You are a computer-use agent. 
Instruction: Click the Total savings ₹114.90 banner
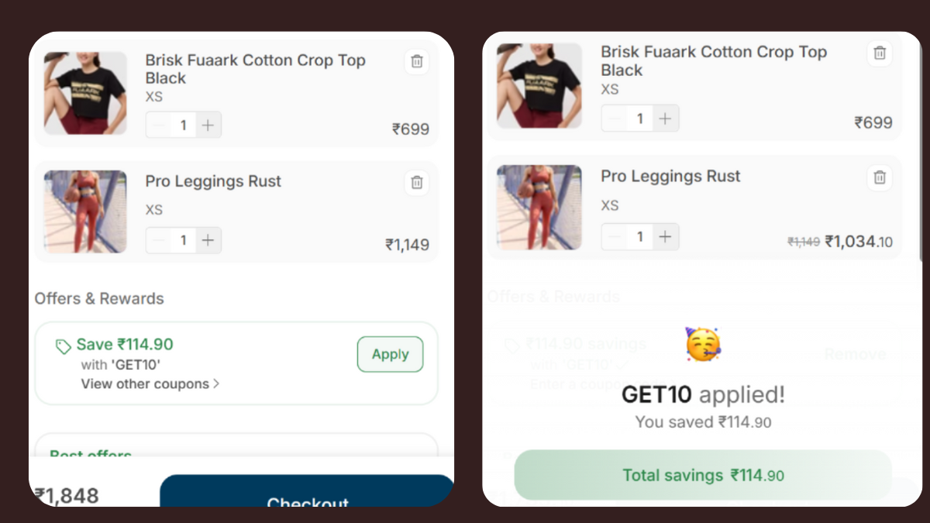[x=702, y=475]
